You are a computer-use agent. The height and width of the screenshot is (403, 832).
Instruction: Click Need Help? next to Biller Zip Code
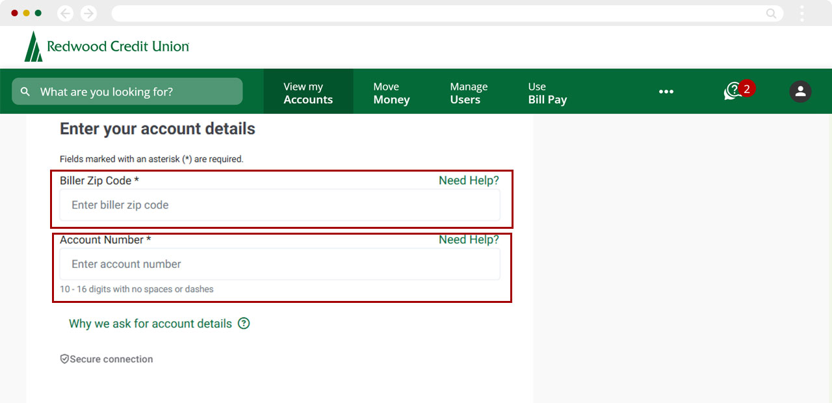[x=469, y=181]
